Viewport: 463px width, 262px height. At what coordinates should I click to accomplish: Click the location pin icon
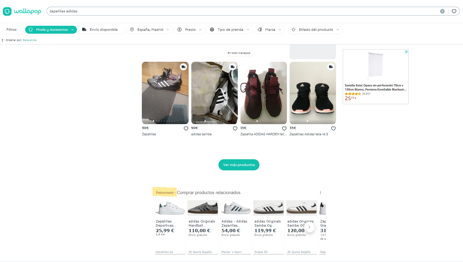point(132,30)
